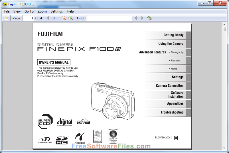Click the Super CCD logo
The image size is (229, 153).
[x=45, y=121]
